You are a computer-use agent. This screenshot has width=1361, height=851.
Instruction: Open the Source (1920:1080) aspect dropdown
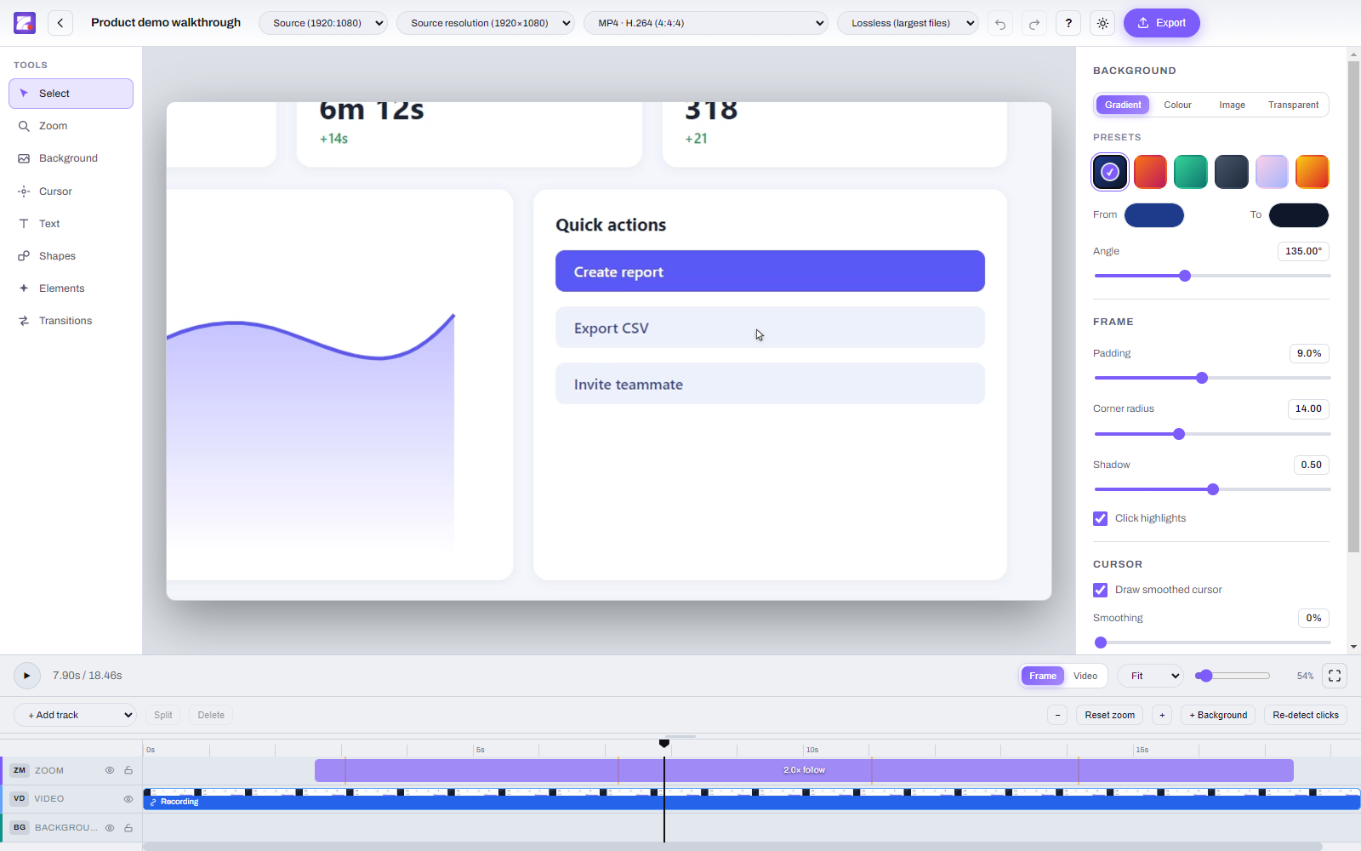(323, 23)
